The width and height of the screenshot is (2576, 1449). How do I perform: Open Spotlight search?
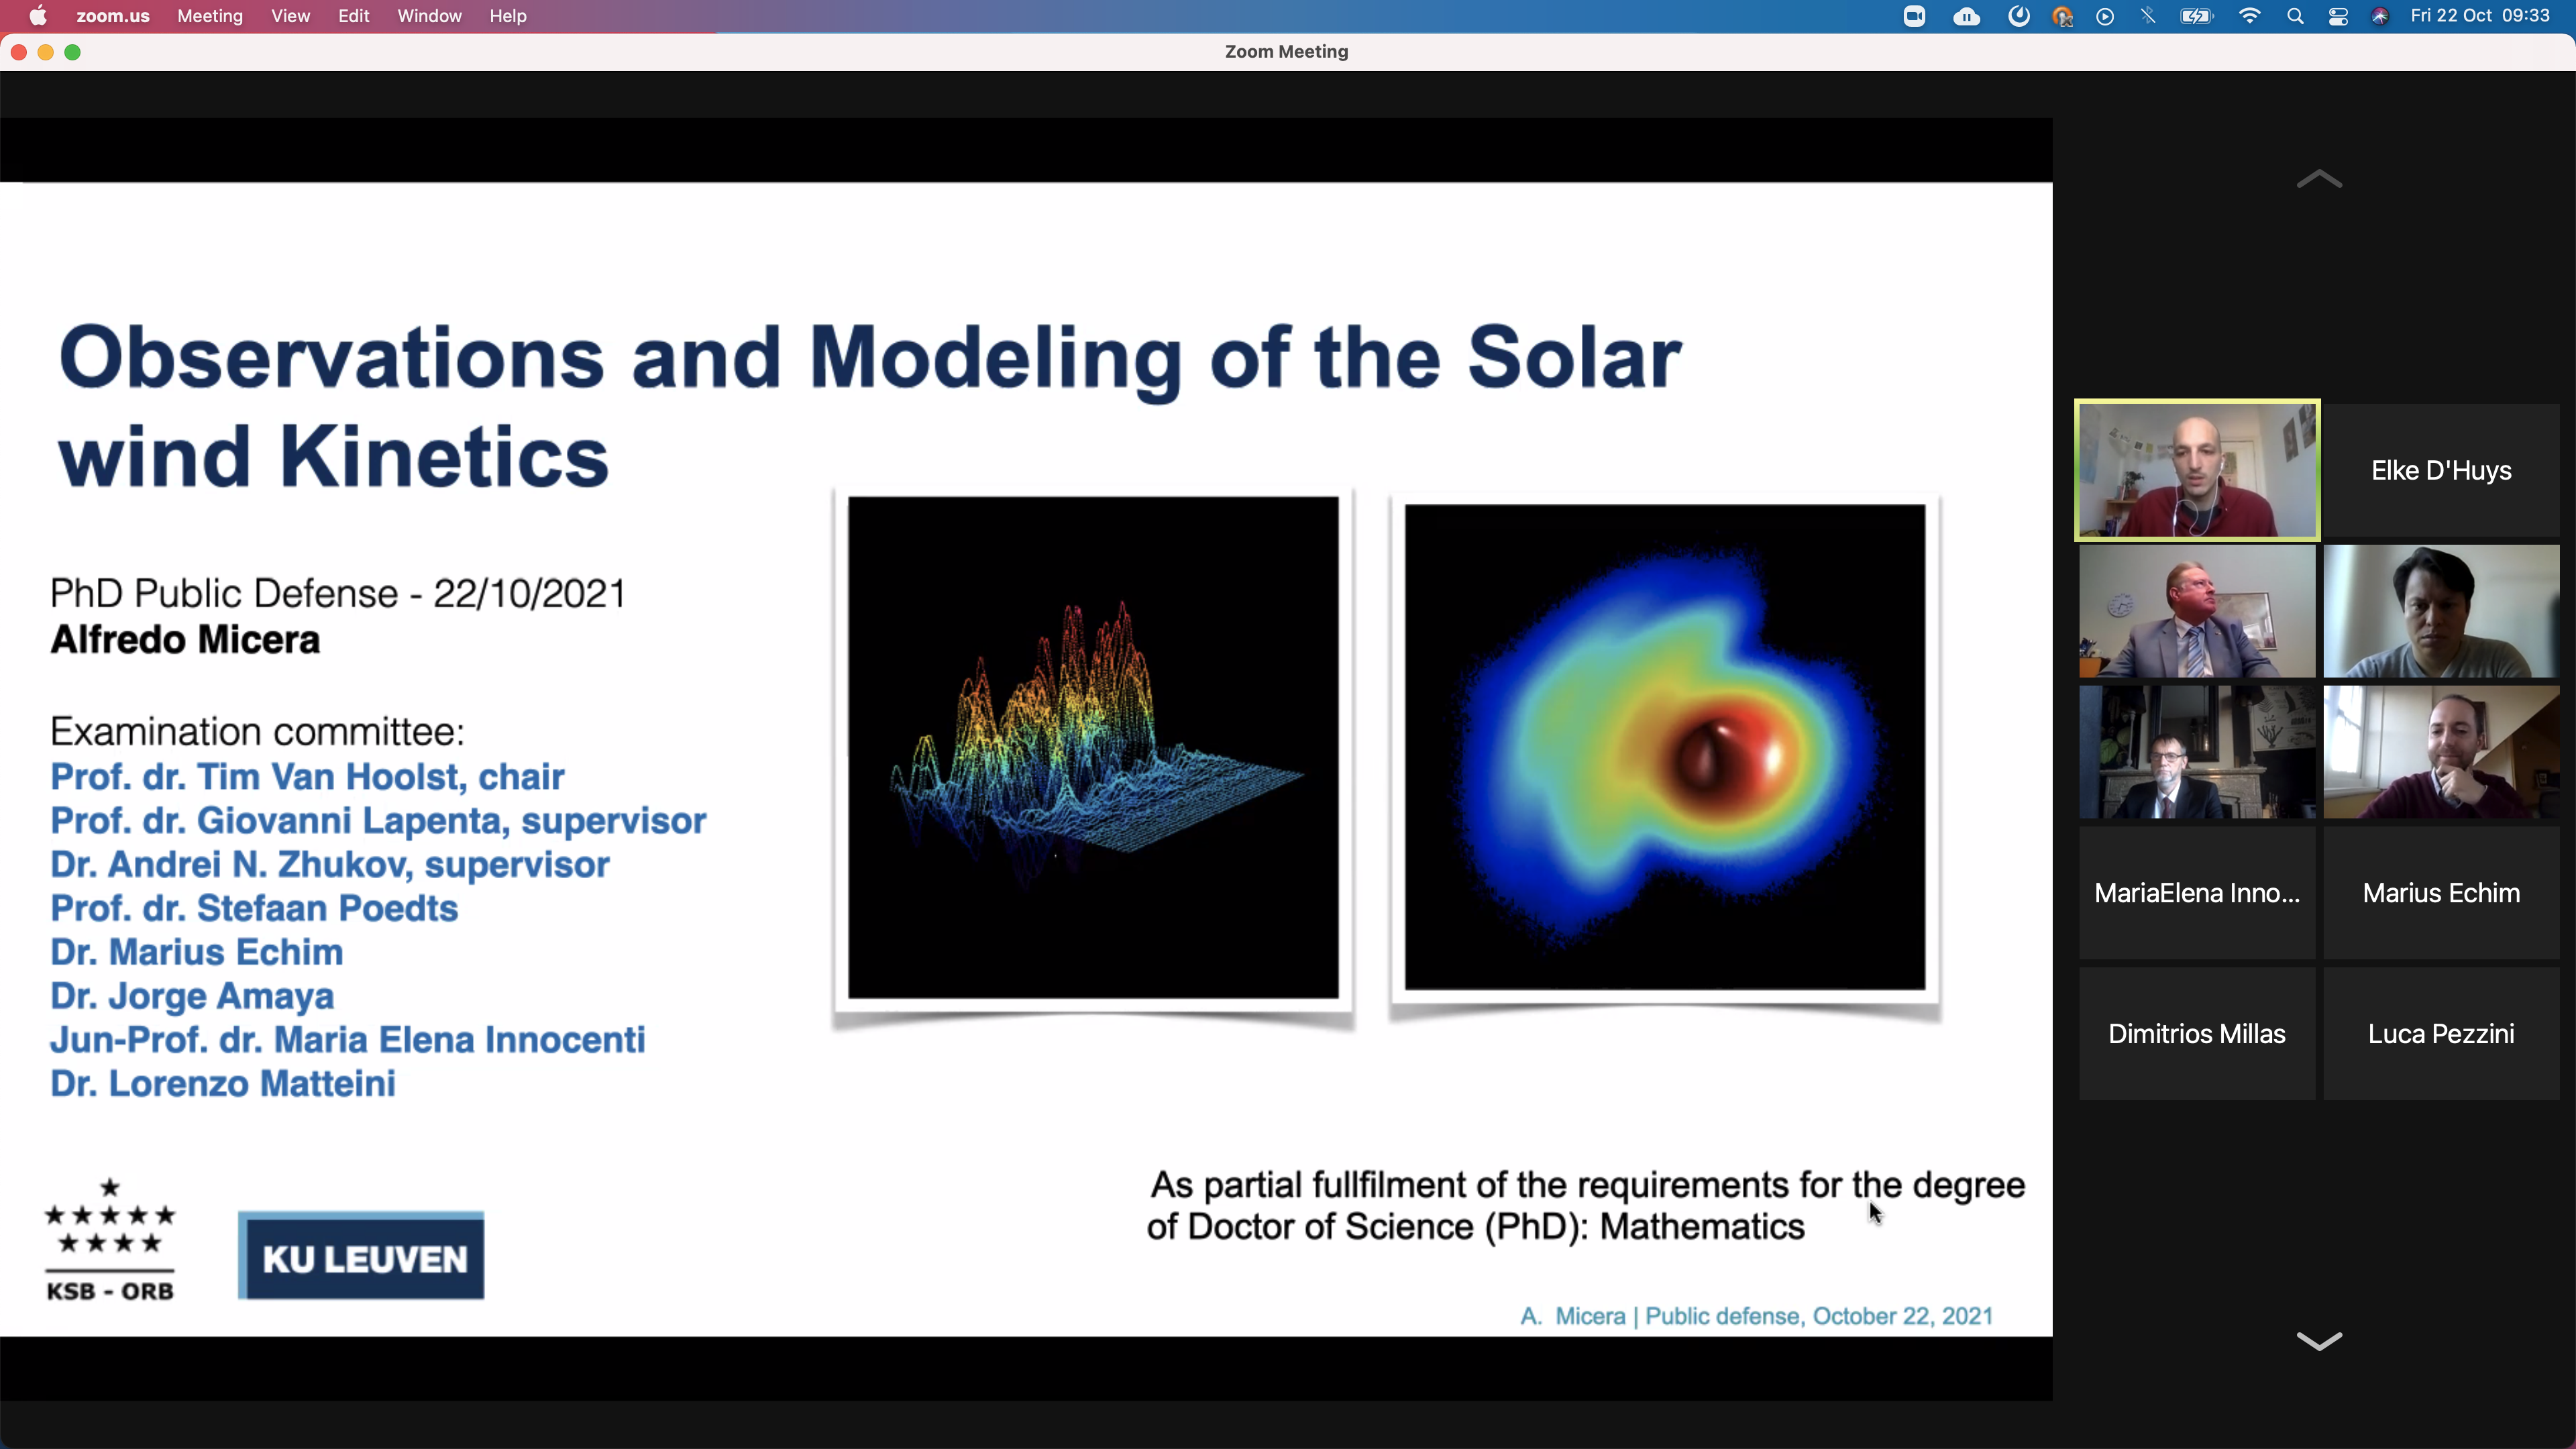pos(2295,16)
